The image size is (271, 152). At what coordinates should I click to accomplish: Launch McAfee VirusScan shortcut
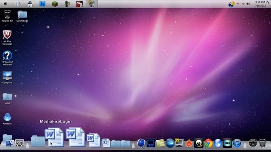pos(7,38)
